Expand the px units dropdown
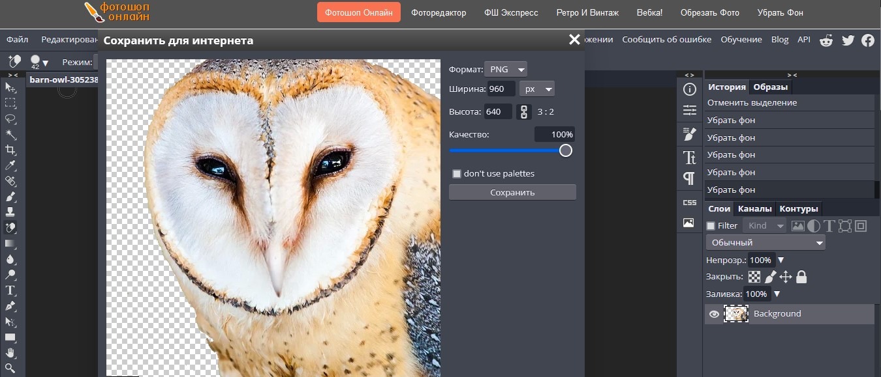 click(x=536, y=89)
